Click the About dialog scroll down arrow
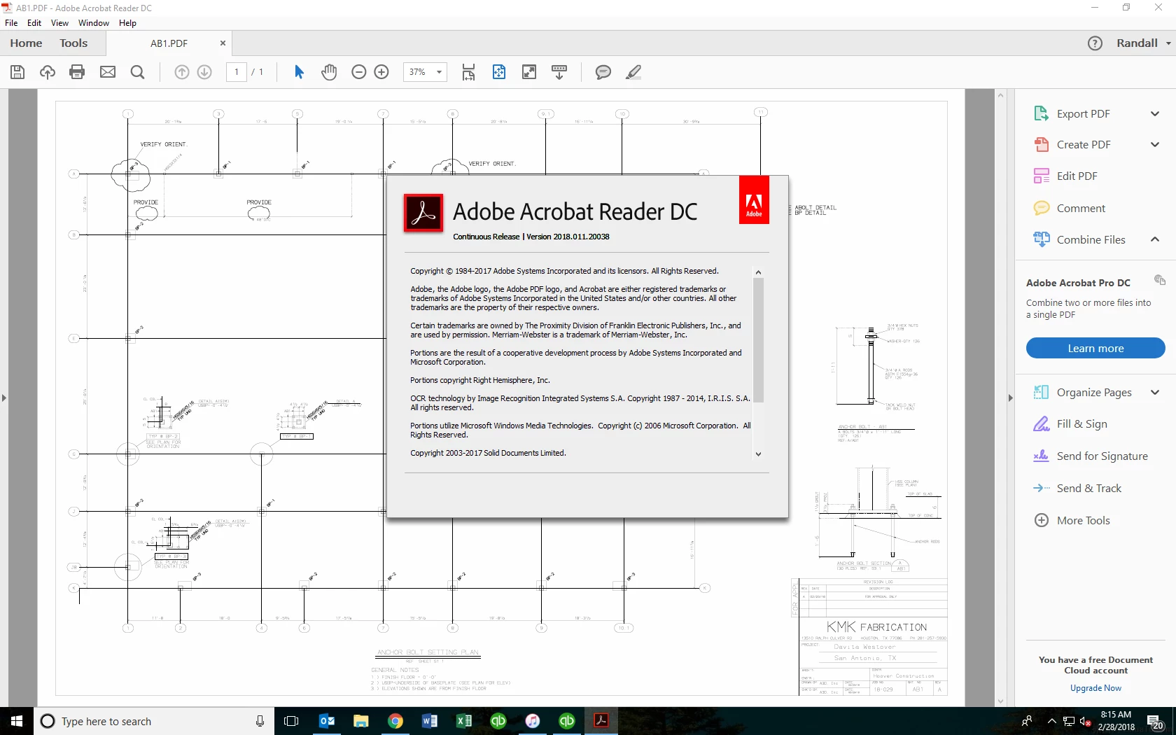The image size is (1176, 735). (x=758, y=454)
